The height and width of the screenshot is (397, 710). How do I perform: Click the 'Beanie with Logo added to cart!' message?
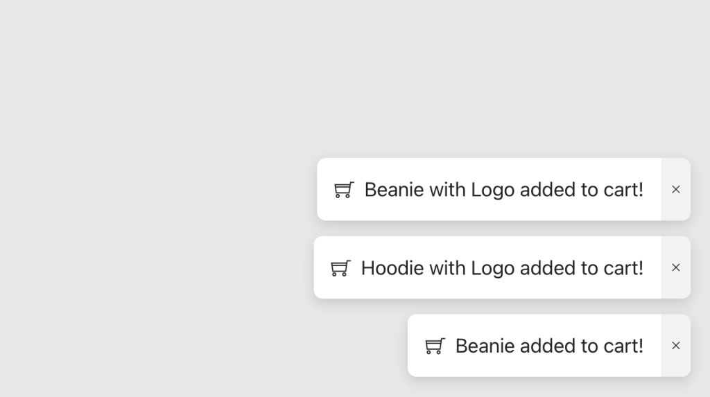[503, 189]
